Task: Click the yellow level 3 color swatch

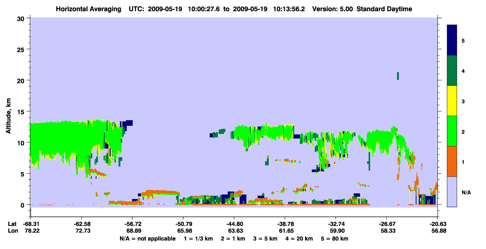Action: 452,101
